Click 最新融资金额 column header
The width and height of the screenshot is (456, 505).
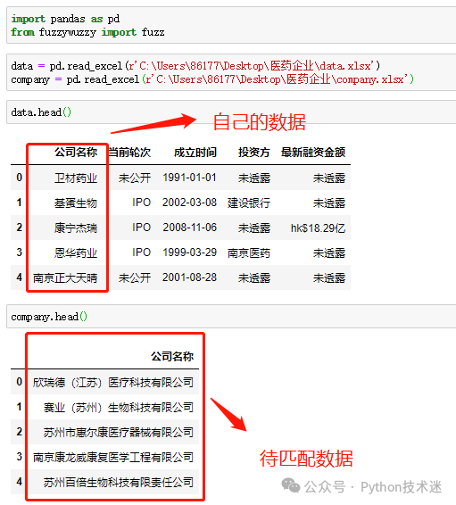pyautogui.click(x=313, y=152)
